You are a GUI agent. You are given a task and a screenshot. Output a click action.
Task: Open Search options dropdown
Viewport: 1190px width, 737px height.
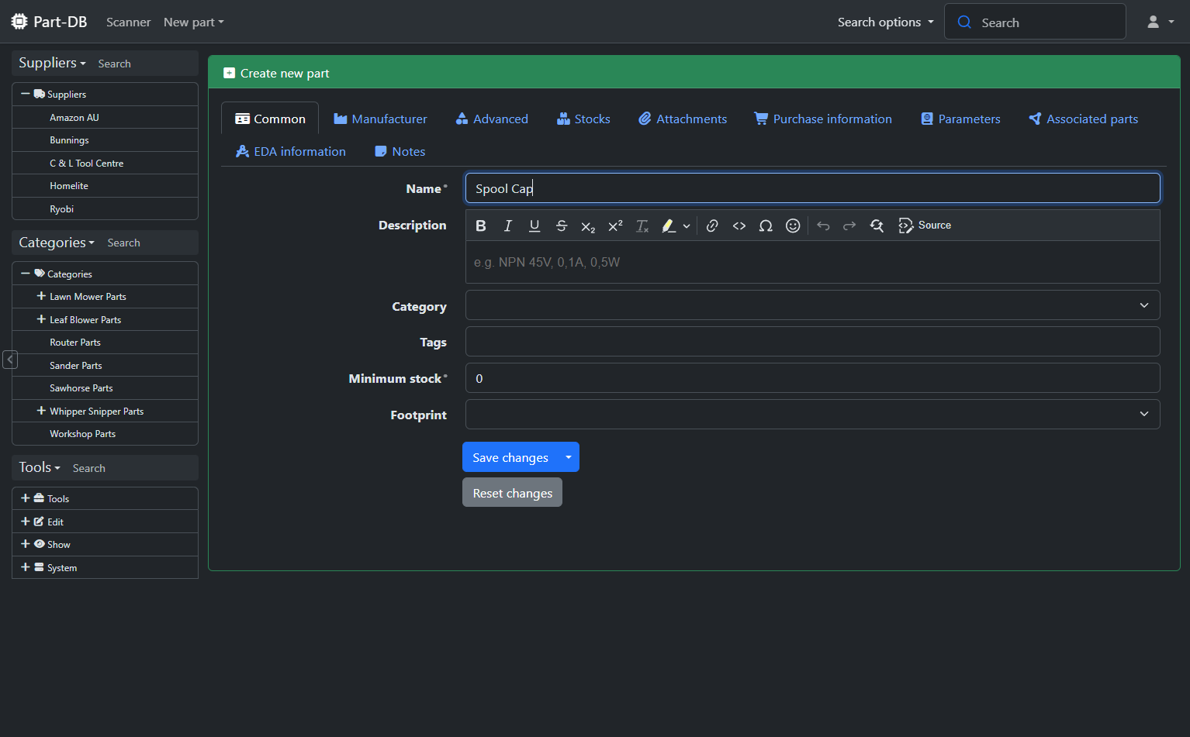[x=885, y=22]
